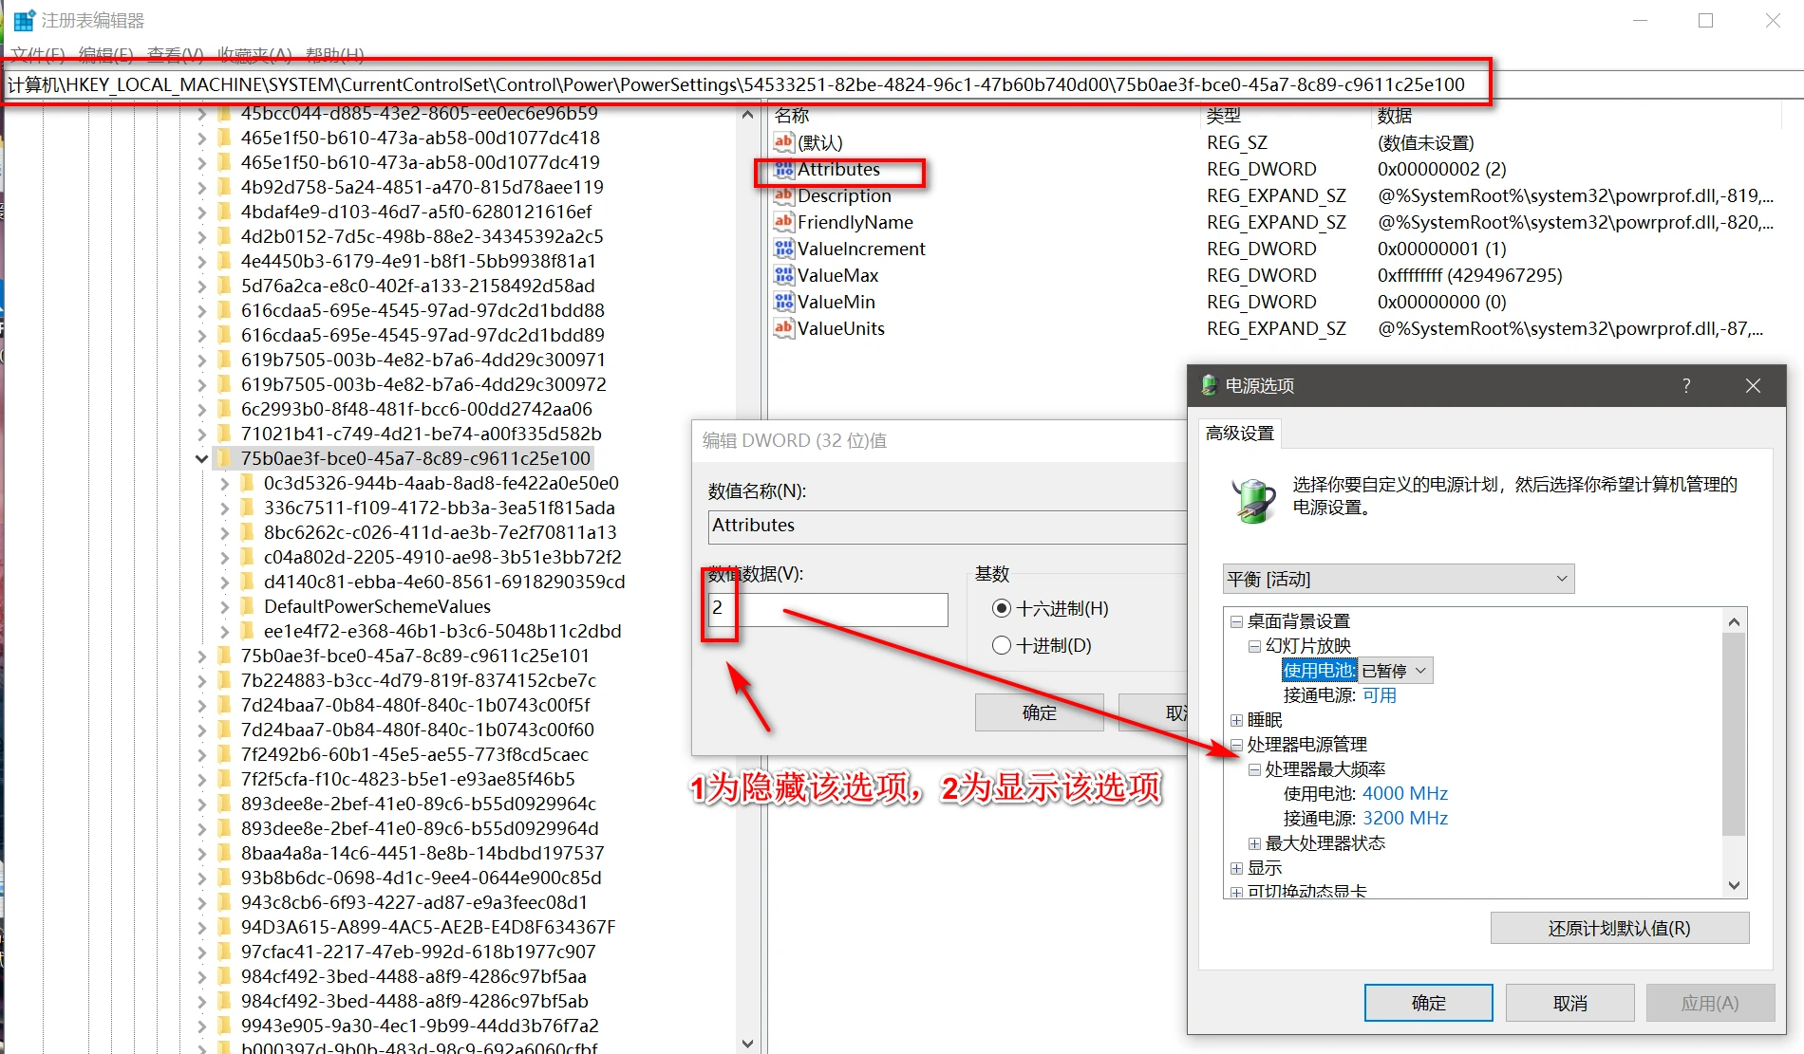This screenshot has height=1054, width=1804.
Task: Select the 十进制(D) decimal radio button
Action: tap(1001, 645)
